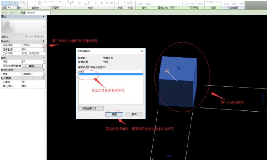Screen dimensions: 269x161
Task: Click the 确定 button in dialog
Action: pos(113,114)
